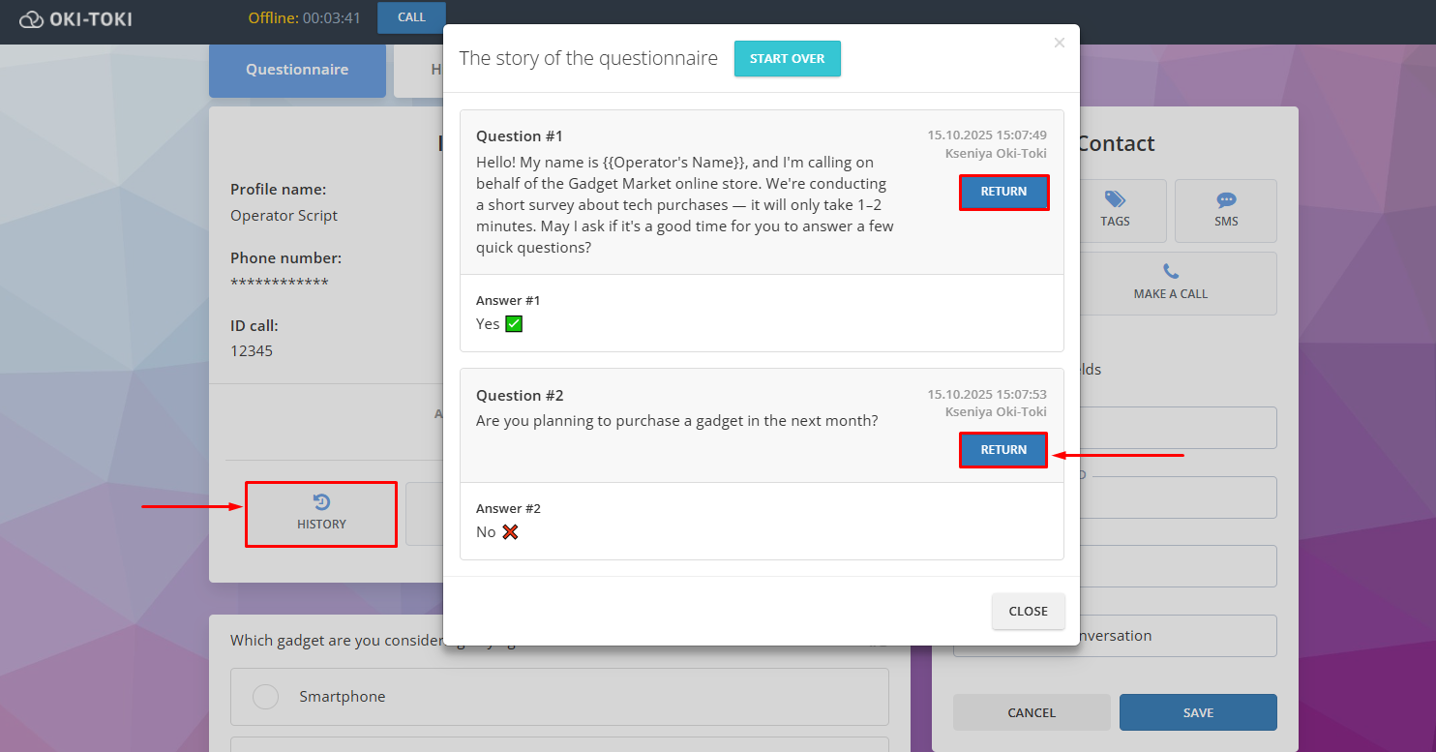Screen dimensions: 1436x752
Task: Click the green Yes checkmark in Answer #1
Action: click(514, 324)
